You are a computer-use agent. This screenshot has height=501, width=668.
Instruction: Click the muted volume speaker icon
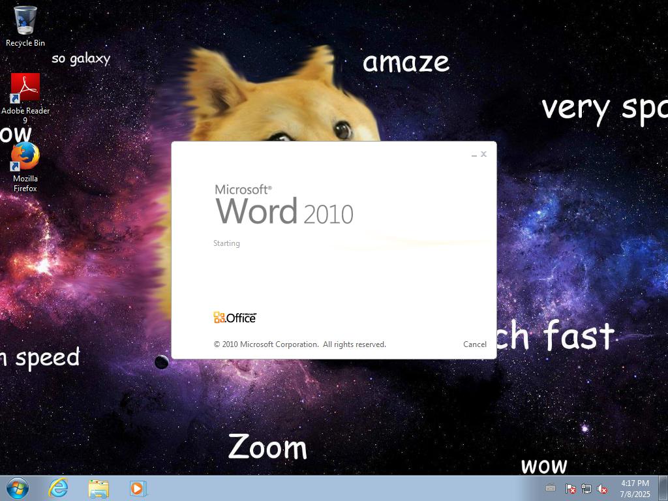[602, 489]
